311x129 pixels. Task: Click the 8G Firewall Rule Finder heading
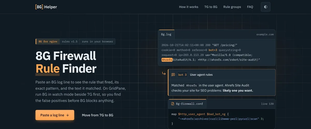(x=66, y=62)
